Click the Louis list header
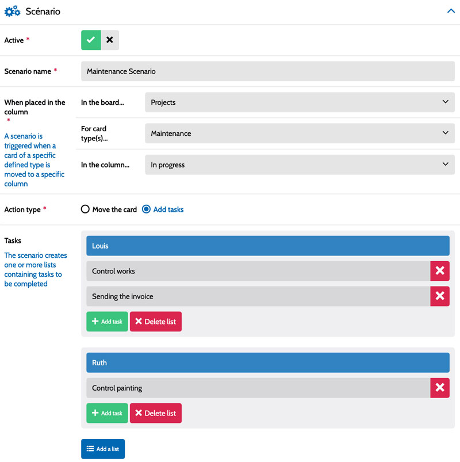Viewport: 460px width, 462px height. [267, 246]
